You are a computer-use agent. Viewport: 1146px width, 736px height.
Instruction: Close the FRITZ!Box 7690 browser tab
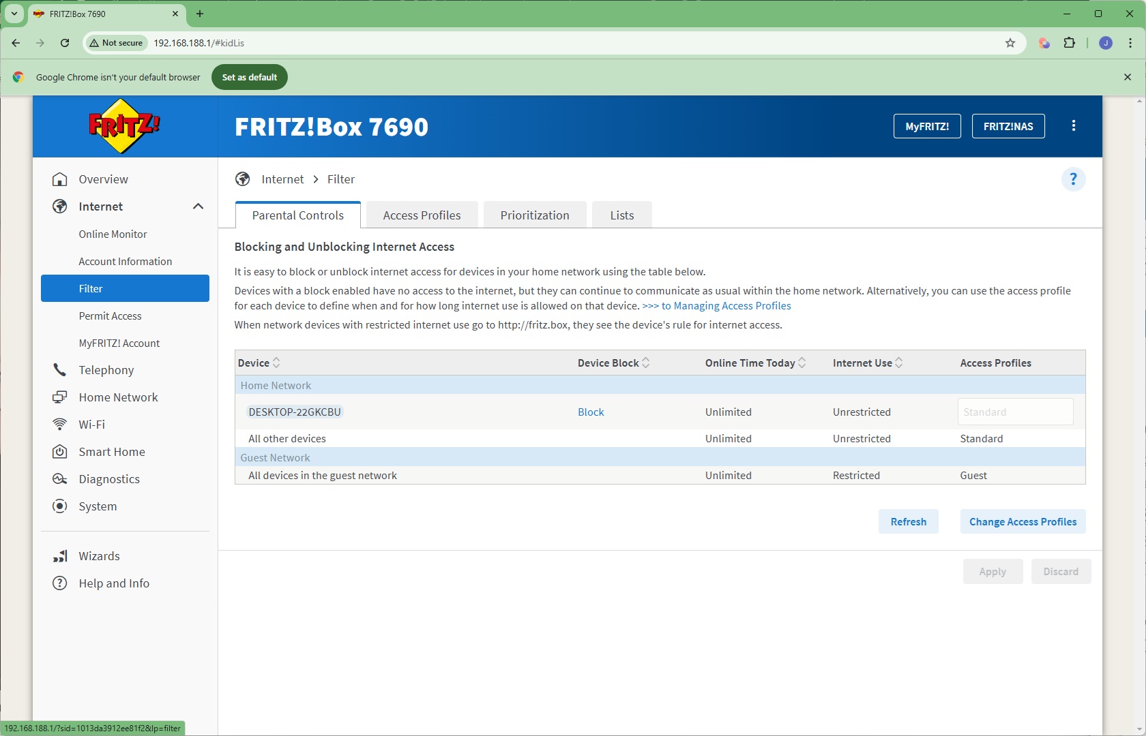click(x=175, y=14)
